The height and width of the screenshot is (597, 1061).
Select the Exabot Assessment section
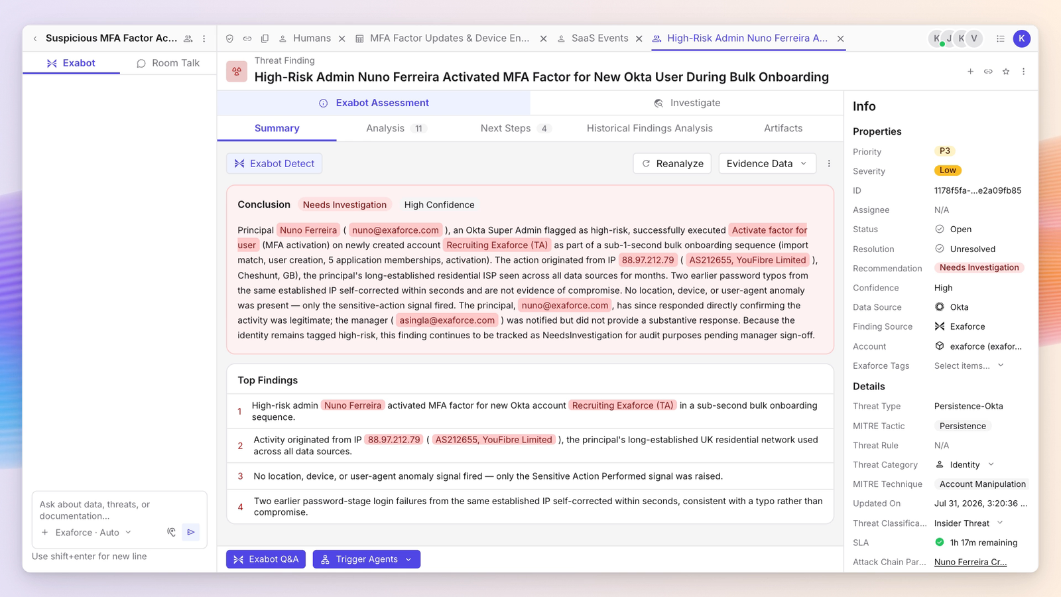[x=374, y=103]
